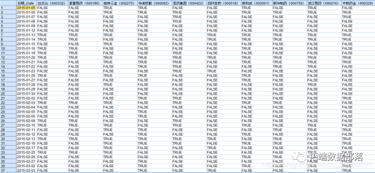Select row header number 30
The width and height of the screenshot is (375, 173).
pos(8,139)
